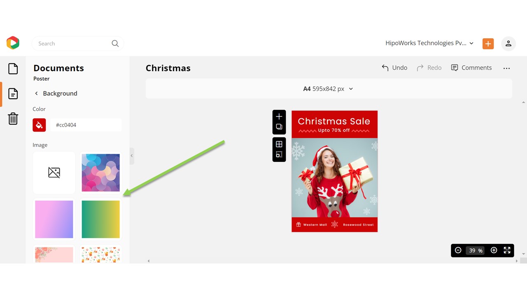Viewport: 527px width, 296px height.
Task: Open the grid layout tool
Action: pyautogui.click(x=279, y=143)
